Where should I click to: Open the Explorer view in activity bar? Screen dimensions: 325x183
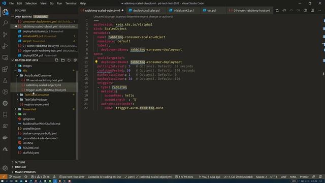click(x=5, y=12)
